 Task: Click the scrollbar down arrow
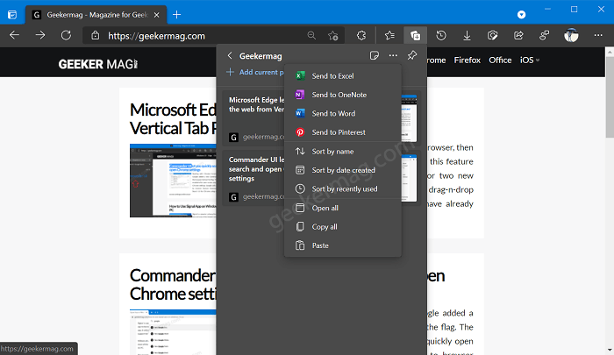click(610, 351)
